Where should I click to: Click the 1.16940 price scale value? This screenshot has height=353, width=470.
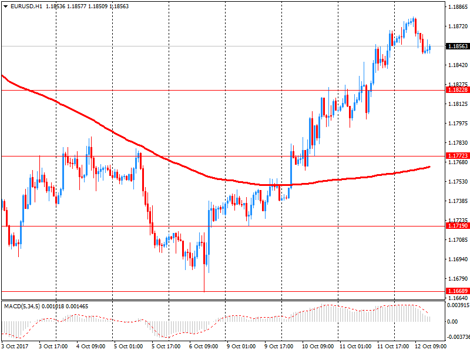458,259
